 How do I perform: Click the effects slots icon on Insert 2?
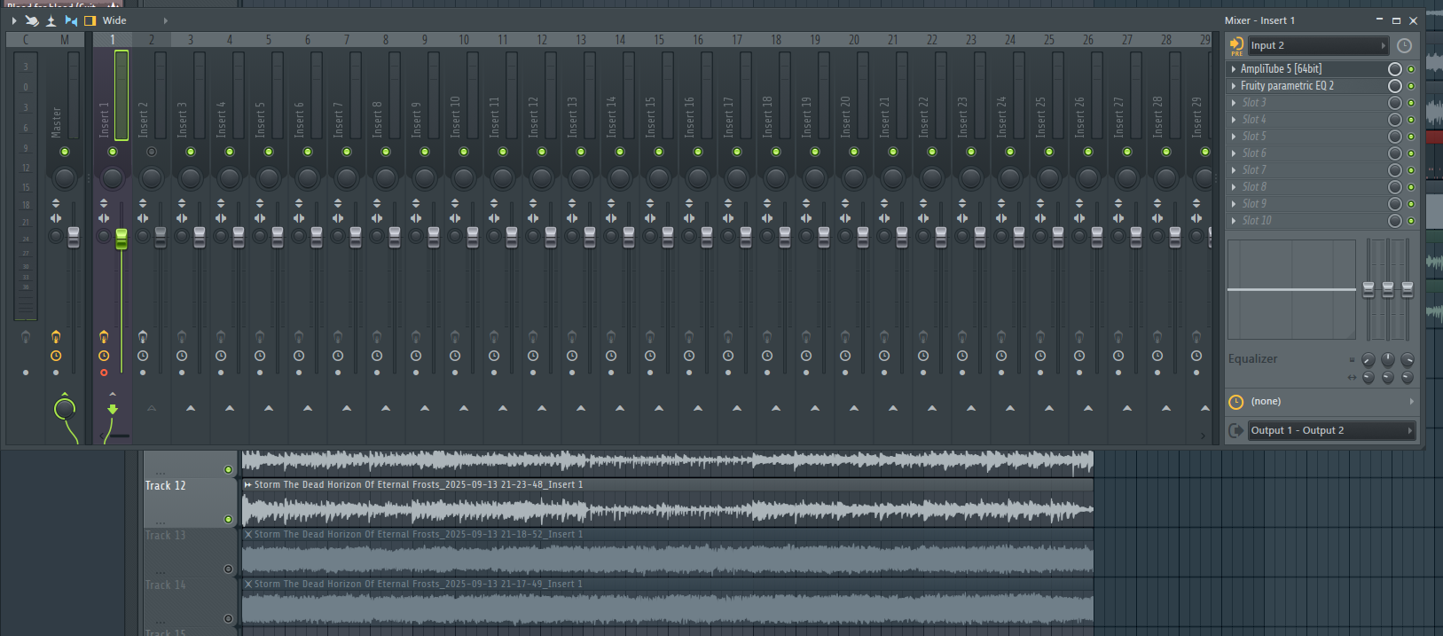[143, 336]
